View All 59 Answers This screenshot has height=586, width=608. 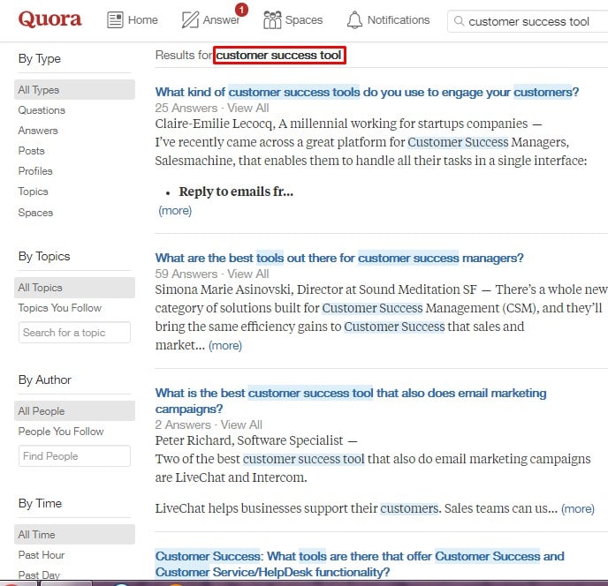pos(248,274)
